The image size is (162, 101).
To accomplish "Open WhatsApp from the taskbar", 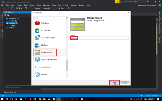I will (x=40, y=99).
